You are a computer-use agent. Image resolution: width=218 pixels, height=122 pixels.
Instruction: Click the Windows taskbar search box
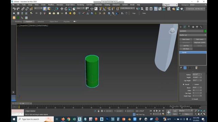(35, 119)
